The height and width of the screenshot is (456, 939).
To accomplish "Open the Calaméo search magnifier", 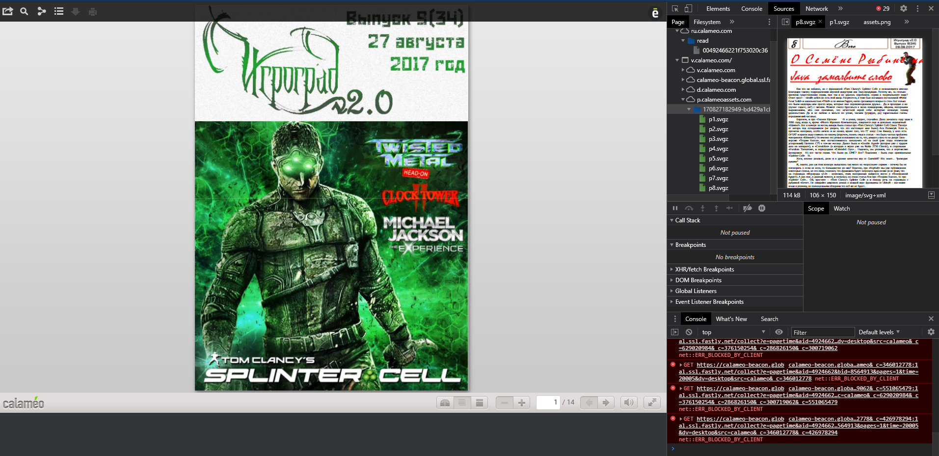I will click(x=24, y=11).
